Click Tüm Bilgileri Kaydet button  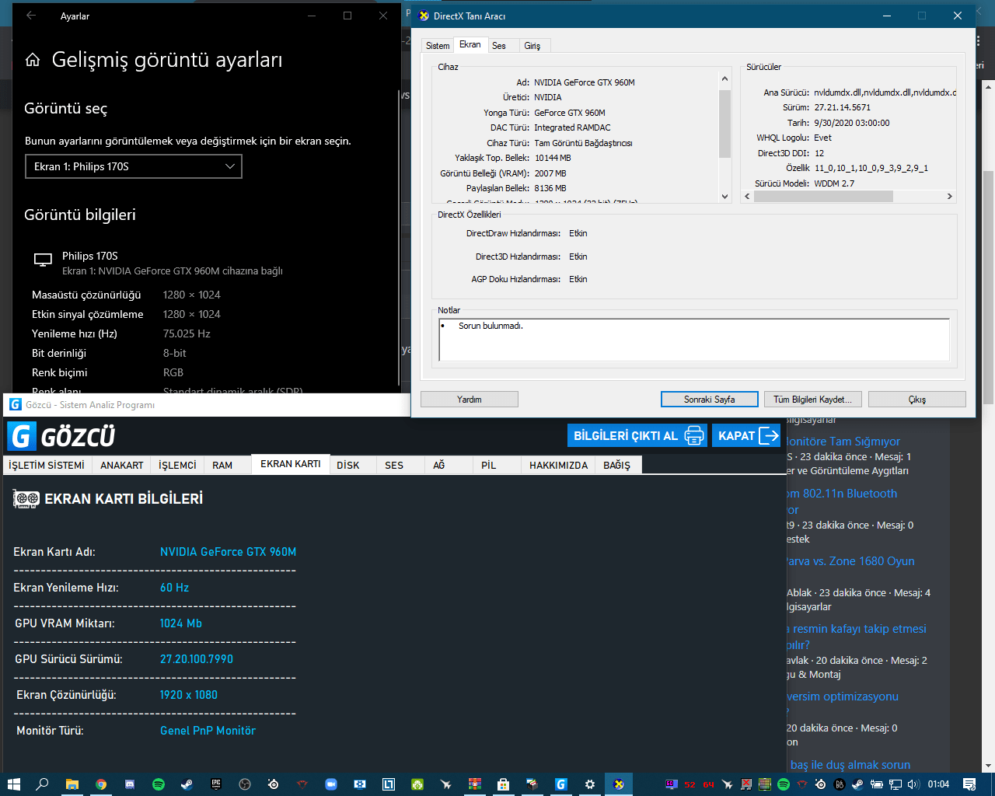[813, 399]
